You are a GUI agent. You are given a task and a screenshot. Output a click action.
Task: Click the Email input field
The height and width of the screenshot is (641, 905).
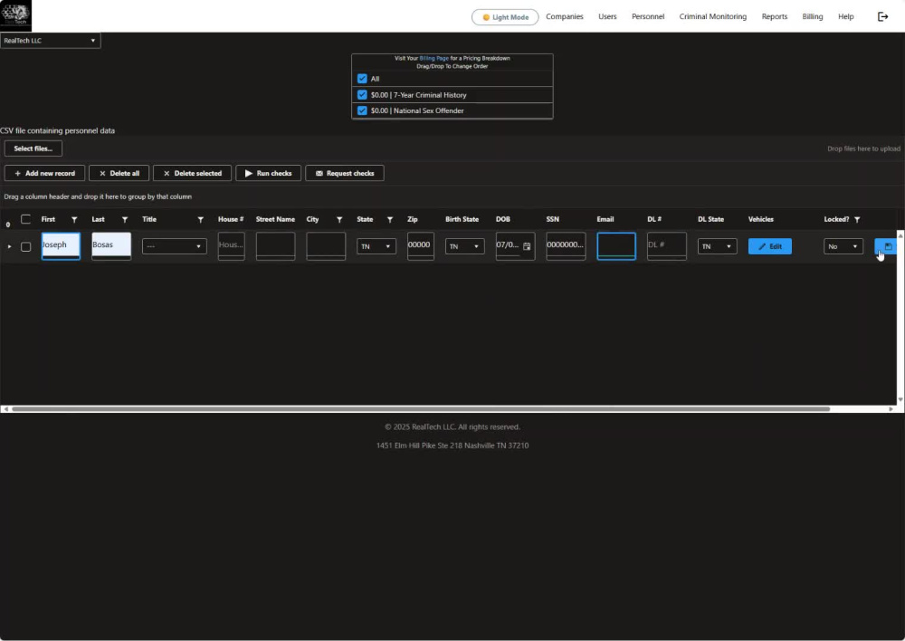616,246
